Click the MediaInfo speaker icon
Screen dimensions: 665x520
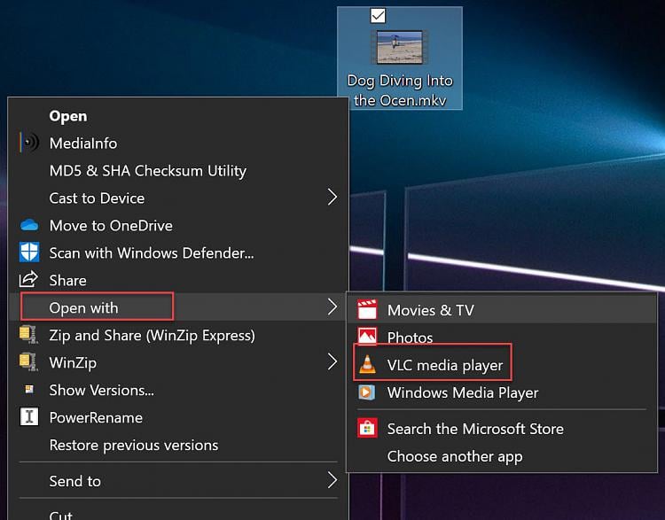(29, 143)
